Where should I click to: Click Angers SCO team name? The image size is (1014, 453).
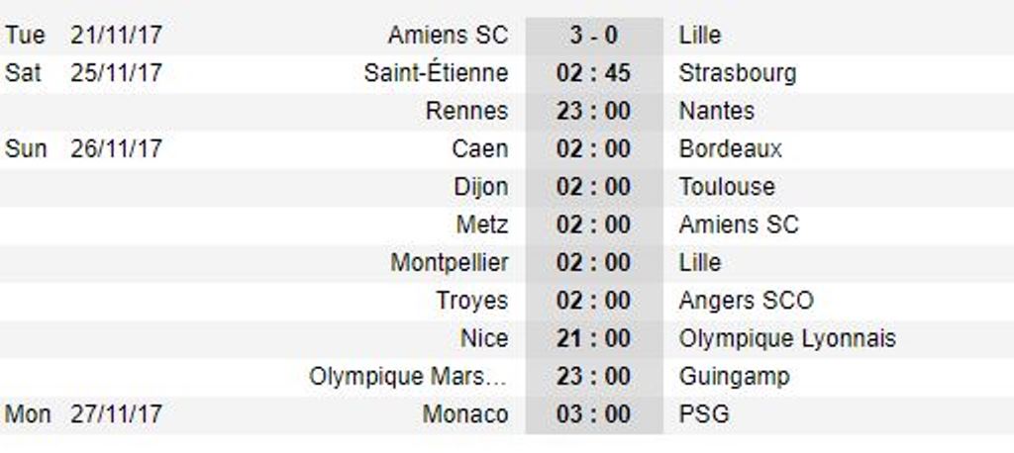[x=747, y=301]
